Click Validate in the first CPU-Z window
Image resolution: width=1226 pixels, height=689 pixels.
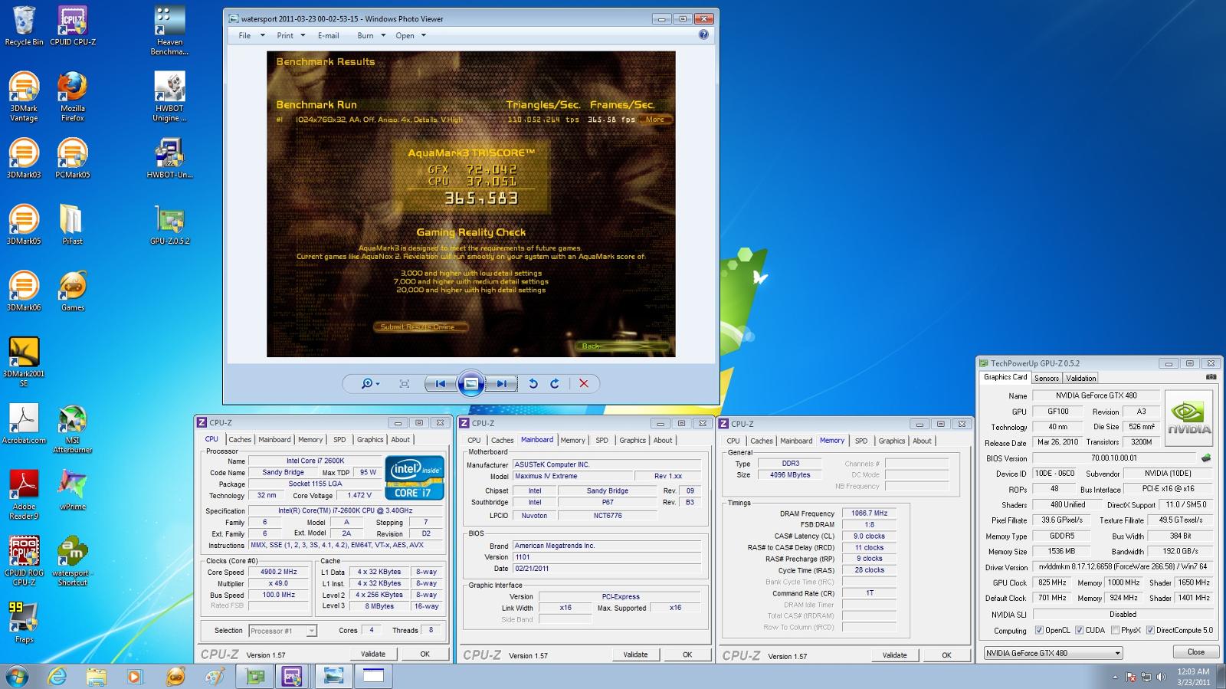(373, 654)
